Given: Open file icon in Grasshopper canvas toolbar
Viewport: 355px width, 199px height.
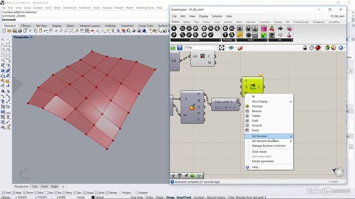Looking at the screenshot, I should pyautogui.click(x=173, y=48).
